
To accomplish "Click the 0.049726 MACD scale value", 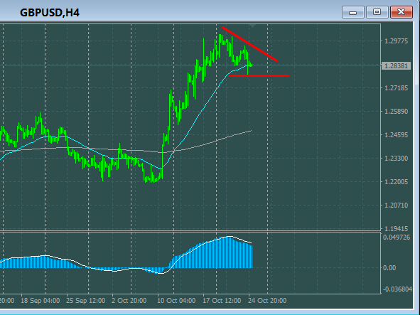I will point(397,237).
